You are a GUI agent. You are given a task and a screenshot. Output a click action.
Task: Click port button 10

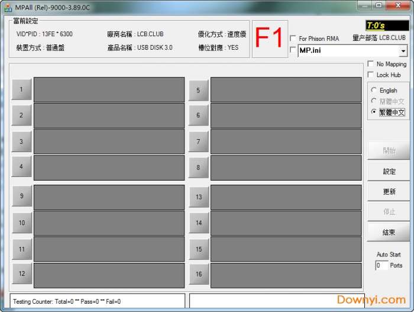(22, 223)
